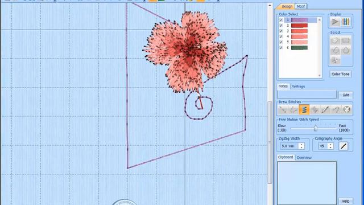Viewport: 364px width, 205px height.
Task: Show the Clipboard tab
Action: 286,157
